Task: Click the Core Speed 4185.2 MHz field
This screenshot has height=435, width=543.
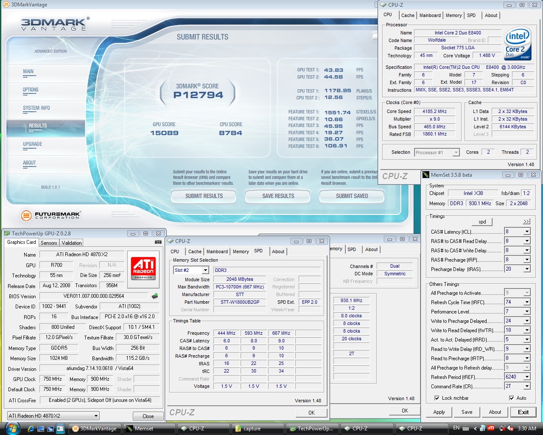Action: pos(435,111)
